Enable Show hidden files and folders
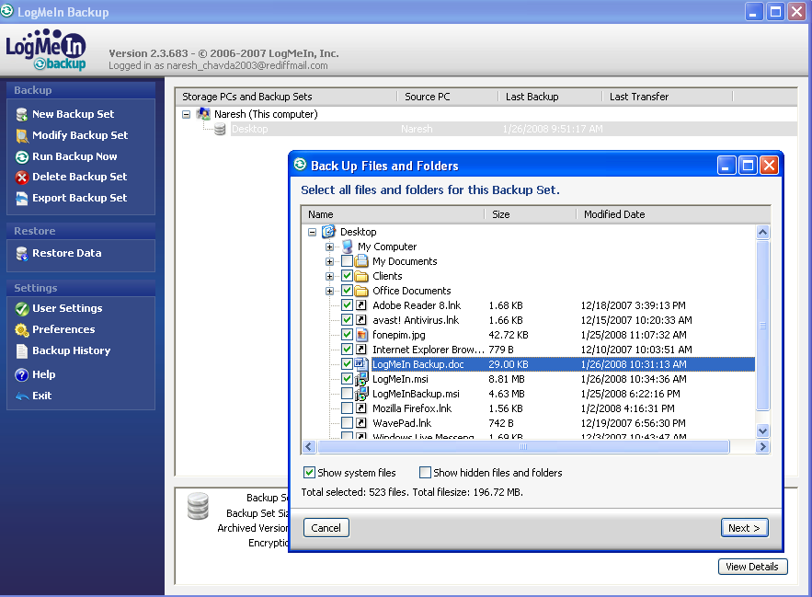The width and height of the screenshot is (812, 597). [425, 473]
